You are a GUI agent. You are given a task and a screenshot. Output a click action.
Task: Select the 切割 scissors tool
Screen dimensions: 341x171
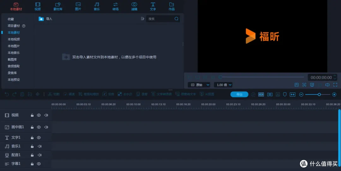[53, 94]
